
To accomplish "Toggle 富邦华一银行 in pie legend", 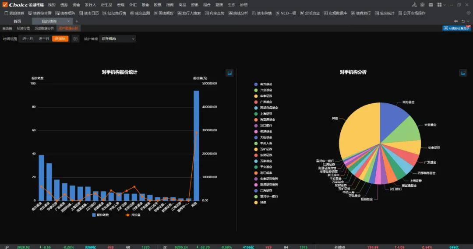I will [266, 196].
